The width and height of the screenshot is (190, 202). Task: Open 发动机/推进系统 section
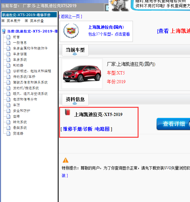tap(26, 88)
